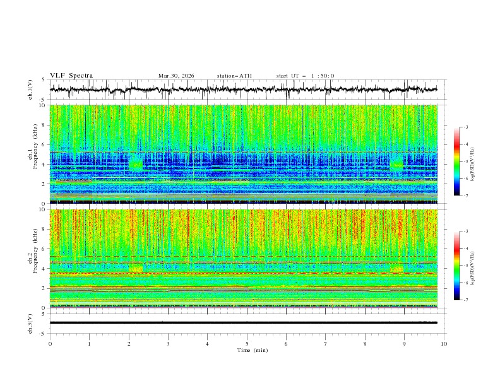The width and height of the screenshot is (500, 386).
Task: Click the ch.1 spectrogram color scale bar
Action: click(x=456, y=161)
